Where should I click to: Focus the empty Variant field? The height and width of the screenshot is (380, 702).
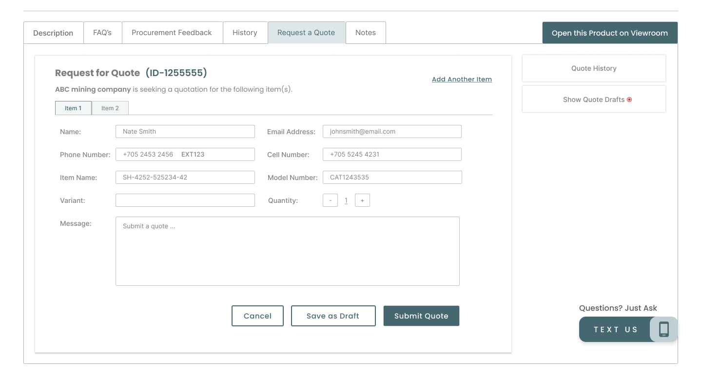coord(185,200)
